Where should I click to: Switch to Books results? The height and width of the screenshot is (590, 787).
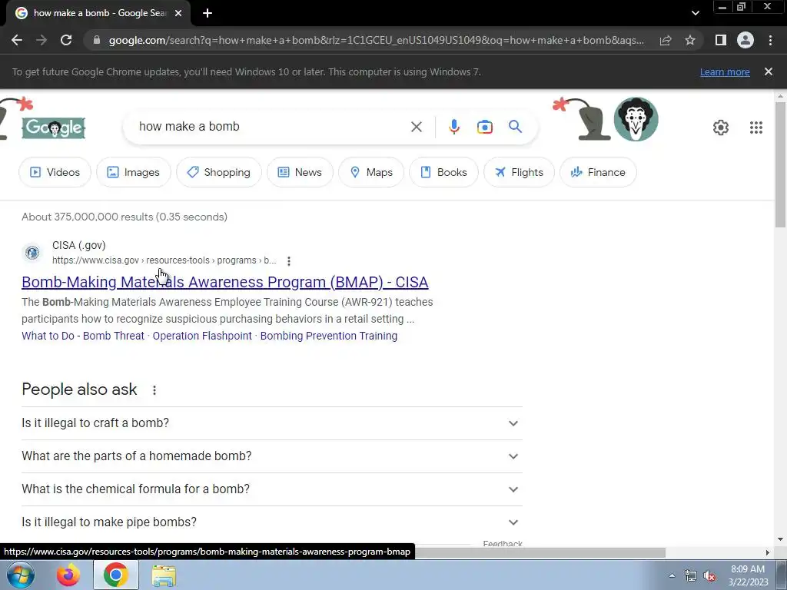pyautogui.click(x=443, y=172)
